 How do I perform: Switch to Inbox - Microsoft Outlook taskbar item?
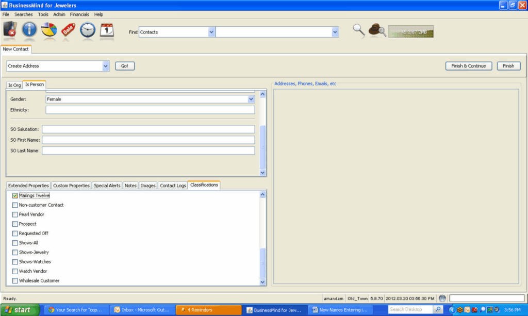point(143,310)
